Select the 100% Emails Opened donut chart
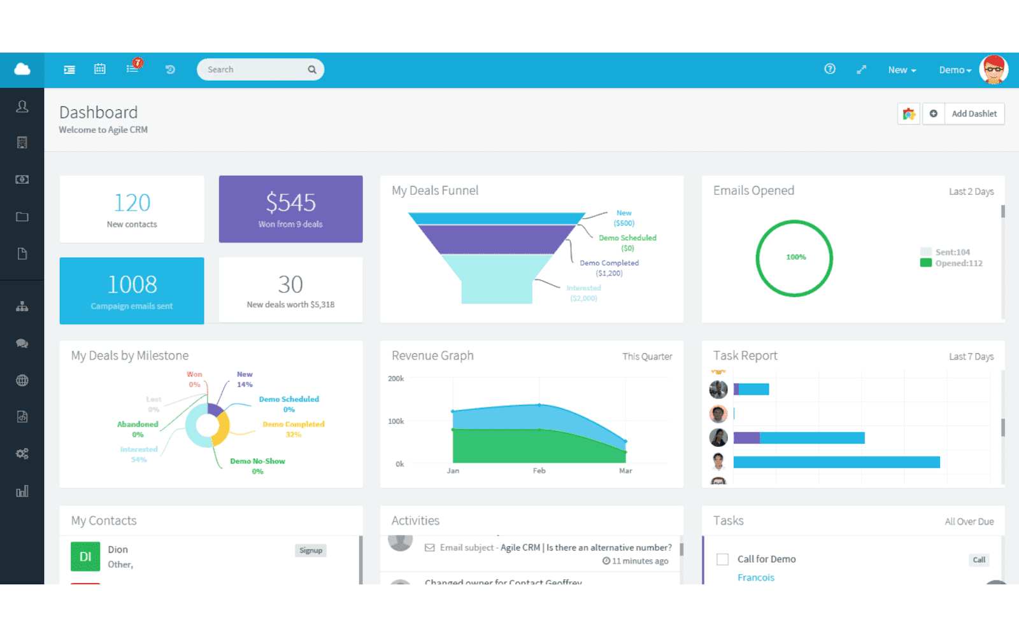Image resolution: width=1019 pixels, height=639 pixels. 794,258
